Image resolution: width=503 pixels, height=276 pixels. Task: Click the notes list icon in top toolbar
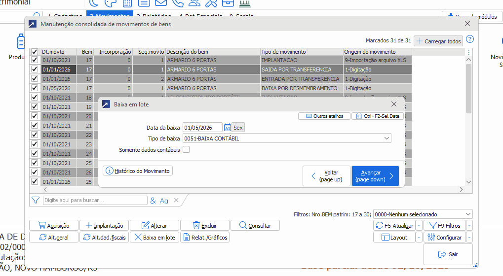pos(144,3)
